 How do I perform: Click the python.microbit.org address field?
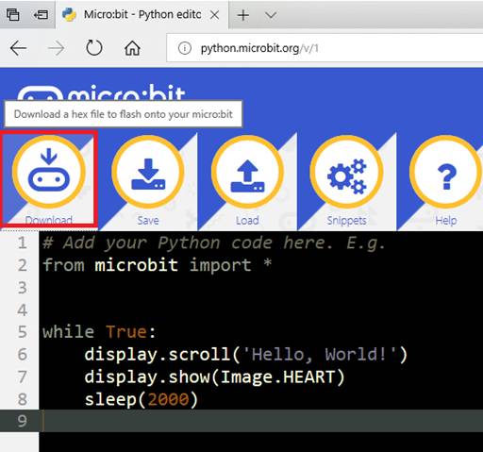tap(325, 48)
